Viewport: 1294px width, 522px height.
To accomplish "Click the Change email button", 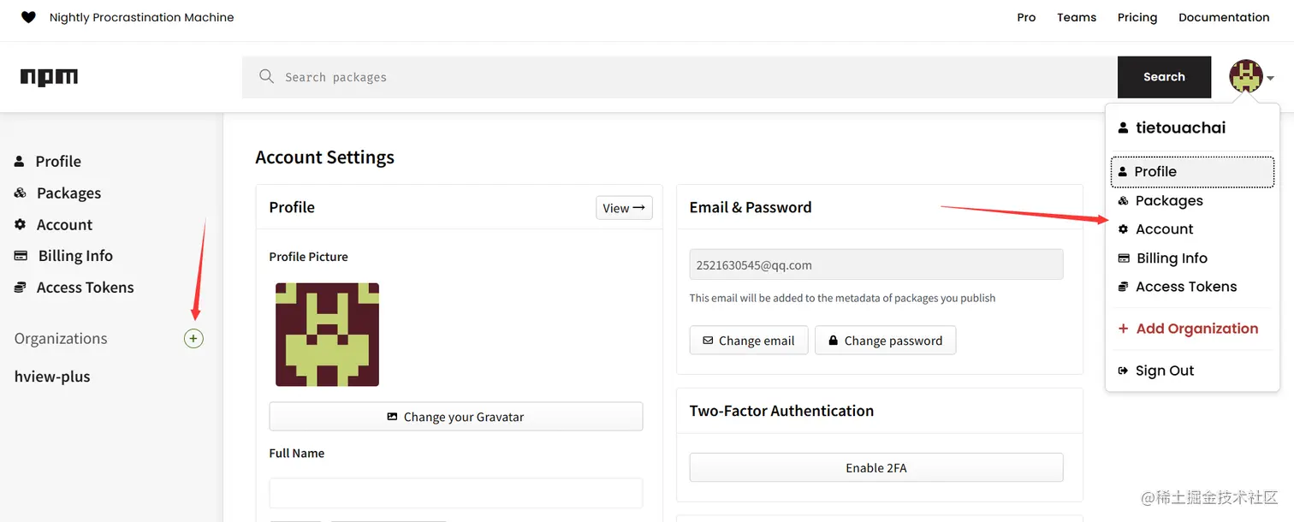I will pos(749,341).
